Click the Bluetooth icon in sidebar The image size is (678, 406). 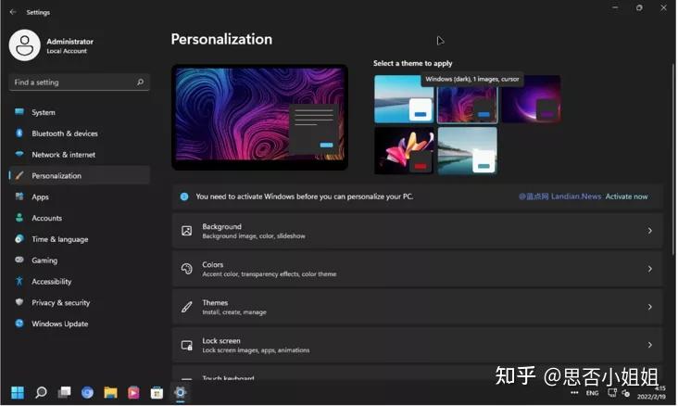(x=19, y=133)
